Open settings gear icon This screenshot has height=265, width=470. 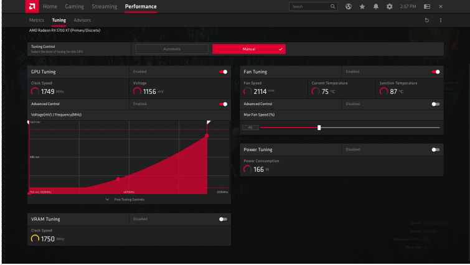[389, 6]
